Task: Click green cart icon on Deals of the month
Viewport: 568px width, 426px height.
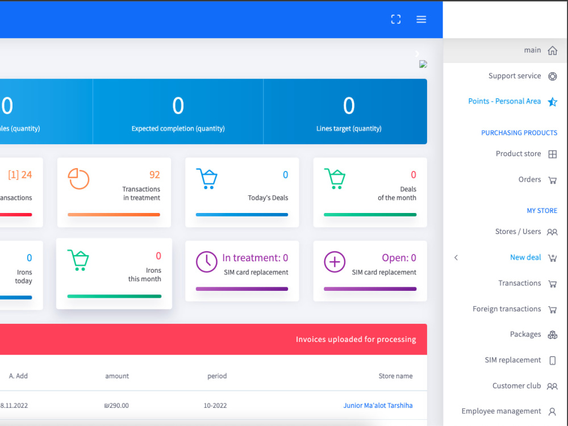Action: 335,178
